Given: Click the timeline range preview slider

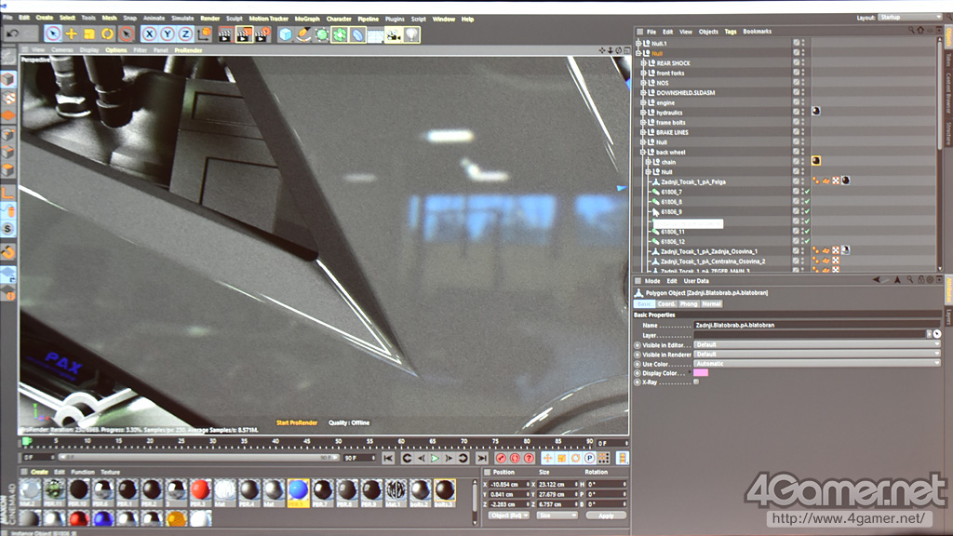Looking at the screenshot, I should [199, 458].
